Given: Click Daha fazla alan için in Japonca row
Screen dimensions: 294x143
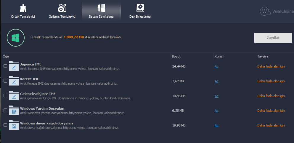Looking at the screenshot, I should [271, 66].
